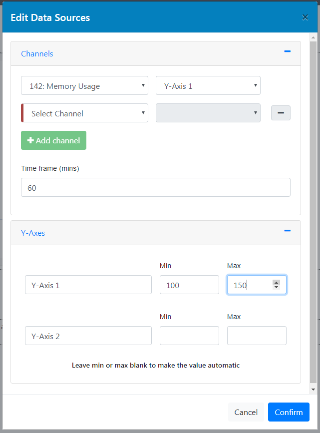
Task: Click the scrollbar up arrow
Action: click(x=313, y=37)
